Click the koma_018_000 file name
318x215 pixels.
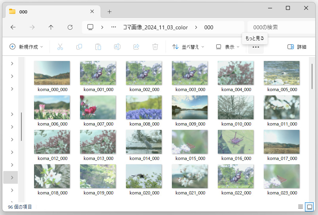tap(53, 193)
